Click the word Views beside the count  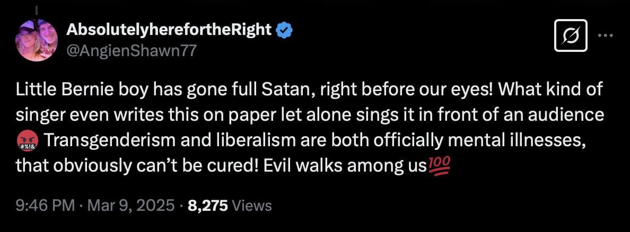pyautogui.click(x=252, y=205)
